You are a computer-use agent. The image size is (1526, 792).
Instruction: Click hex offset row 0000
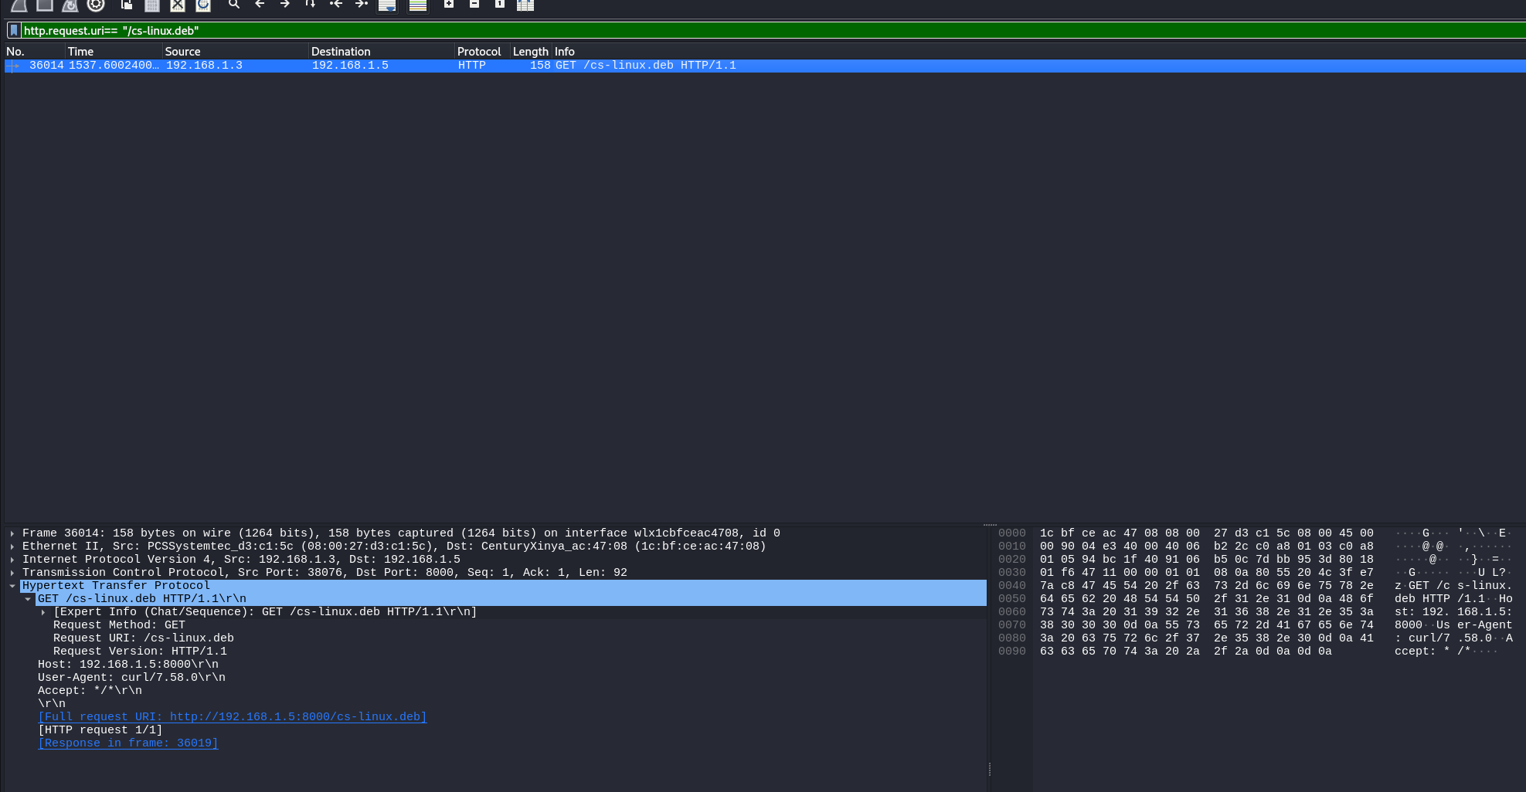click(1011, 533)
